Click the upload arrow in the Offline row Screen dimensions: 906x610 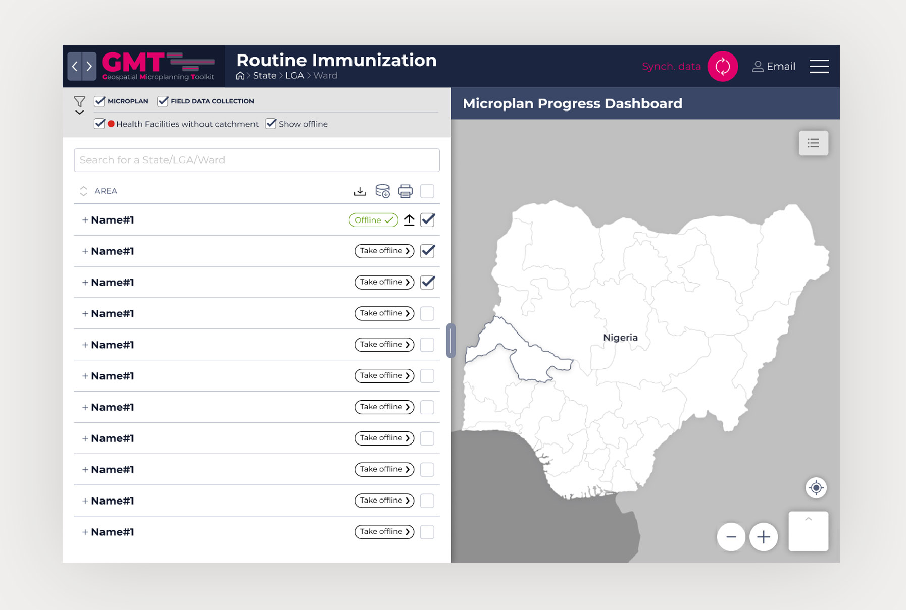409,220
